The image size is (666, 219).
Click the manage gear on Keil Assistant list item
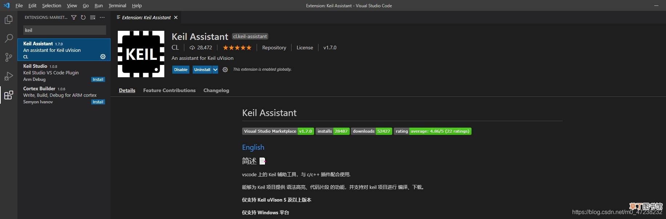click(x=103, y=57)
